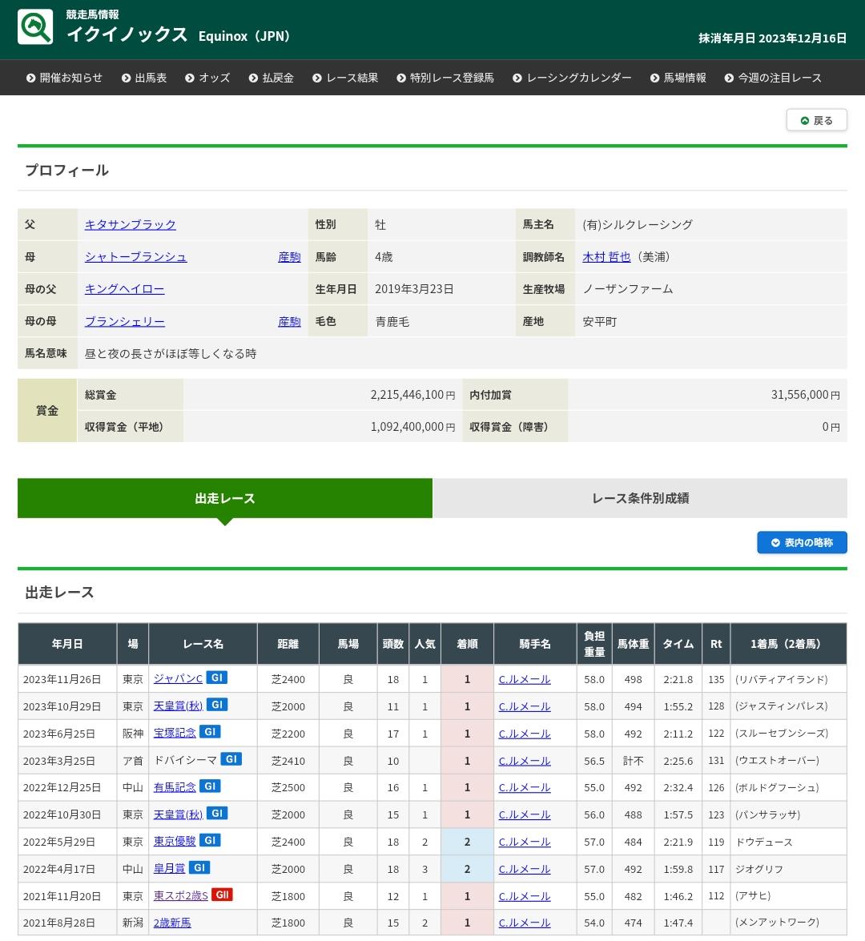Switch to the レース条件別成績 tab
The width and height of the screenshot is (865, 941).
click(x=640, y=498)
